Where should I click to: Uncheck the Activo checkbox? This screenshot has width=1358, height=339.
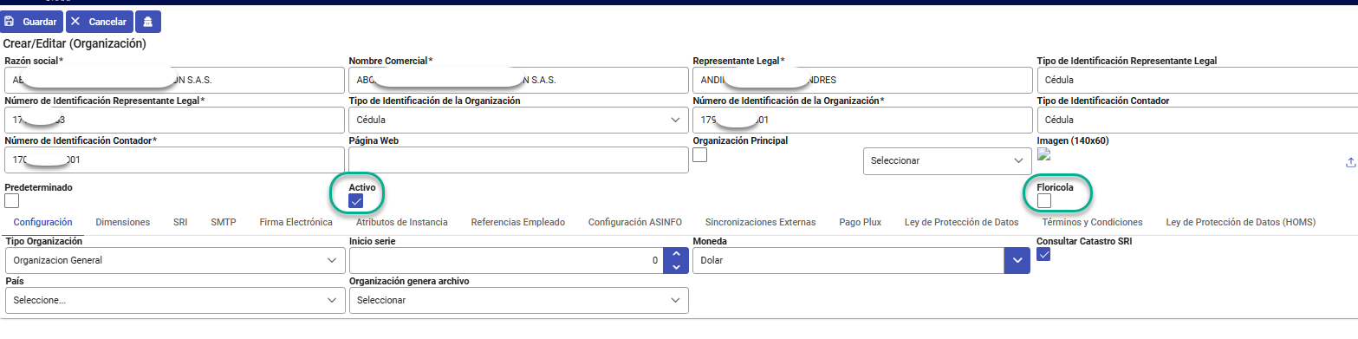[356, 201]
